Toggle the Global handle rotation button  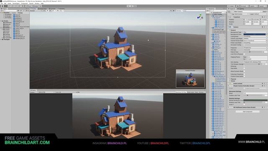[x=35, y=6]
